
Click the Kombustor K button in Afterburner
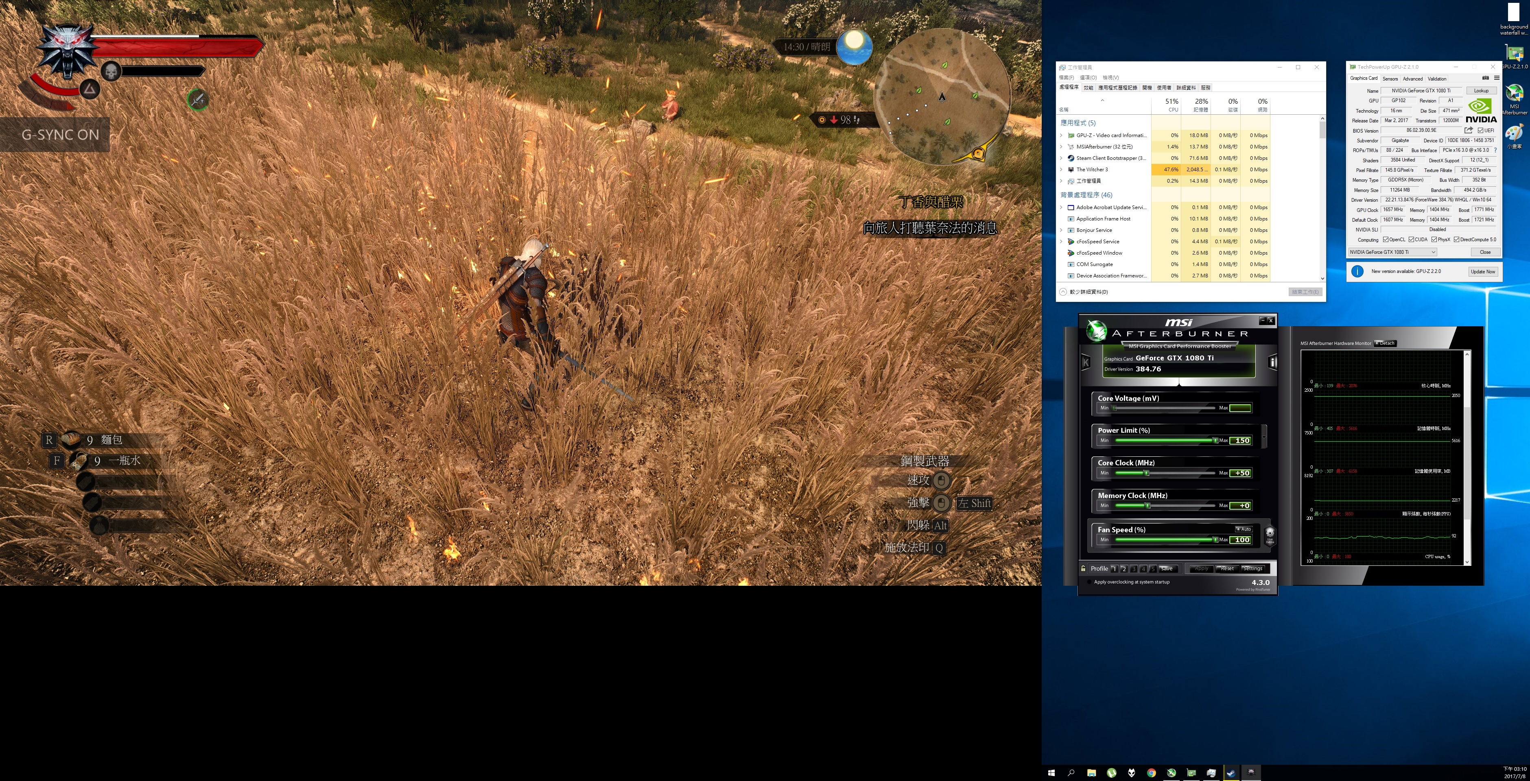1086,362
